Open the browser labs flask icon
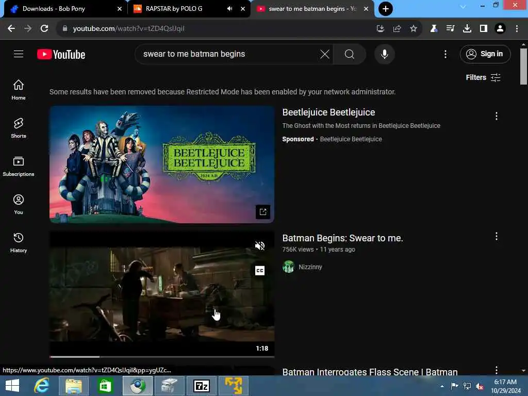 click(x=434, y=29)
